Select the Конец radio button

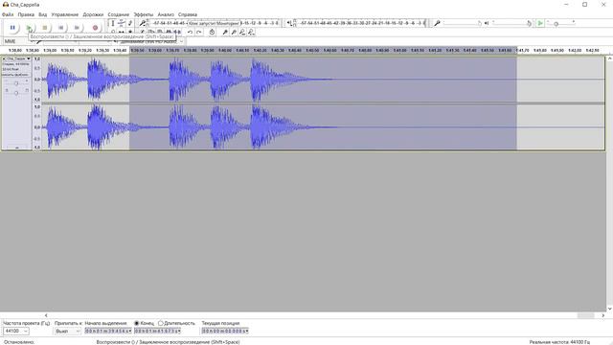click(x=137, y=323)
